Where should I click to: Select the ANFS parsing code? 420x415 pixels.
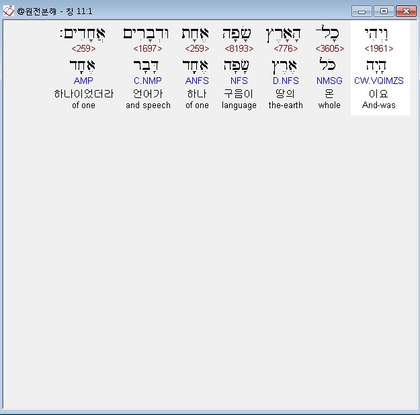click(197, 81)
